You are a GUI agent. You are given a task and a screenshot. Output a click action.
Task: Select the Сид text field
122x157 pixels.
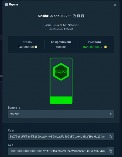coord(57,151)
